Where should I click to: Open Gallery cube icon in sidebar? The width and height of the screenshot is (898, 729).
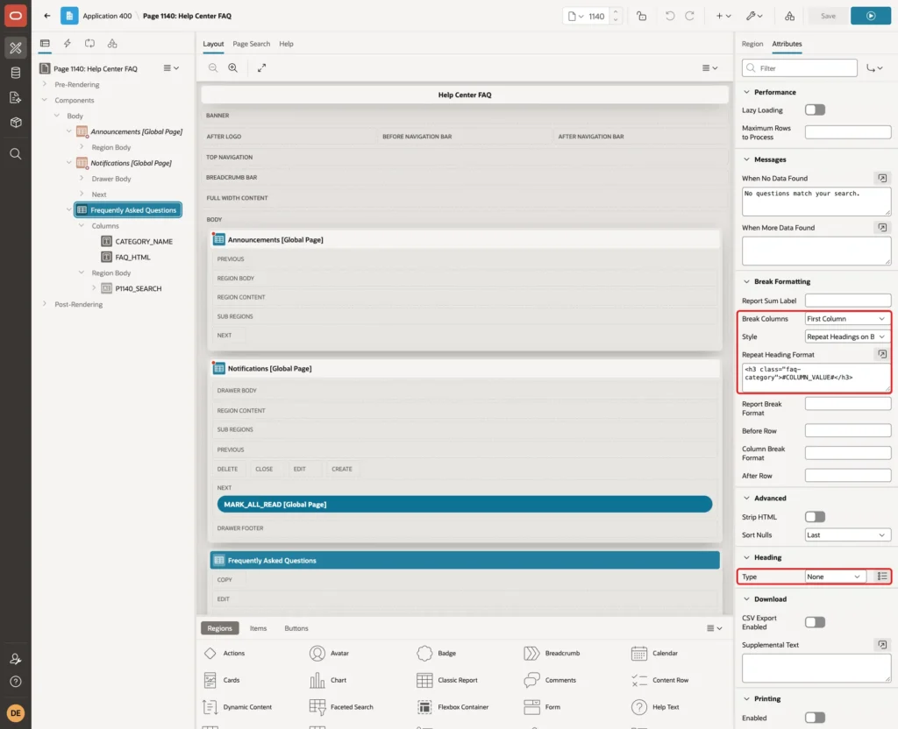[16, 123]
